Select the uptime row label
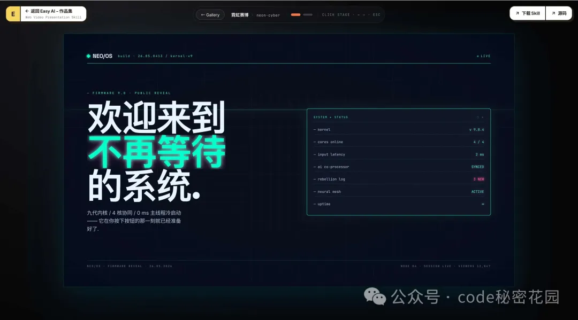The image size is (578, 320). coord(324,204)
